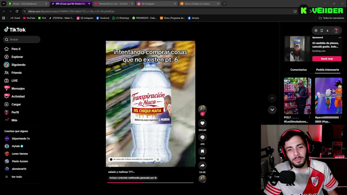
Task: Open the Gmail bookmark
Action: [15, 18]
